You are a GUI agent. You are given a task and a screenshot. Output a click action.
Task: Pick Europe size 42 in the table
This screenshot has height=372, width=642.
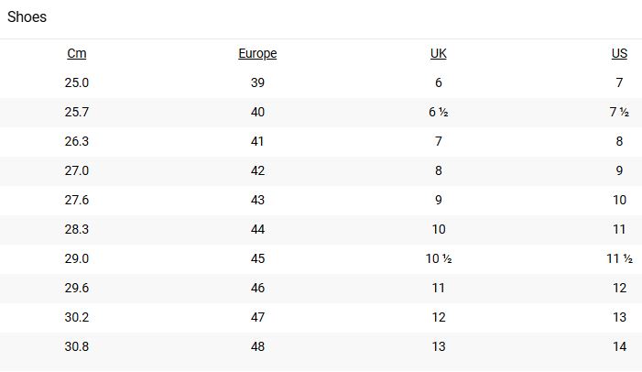pos(257,170)
